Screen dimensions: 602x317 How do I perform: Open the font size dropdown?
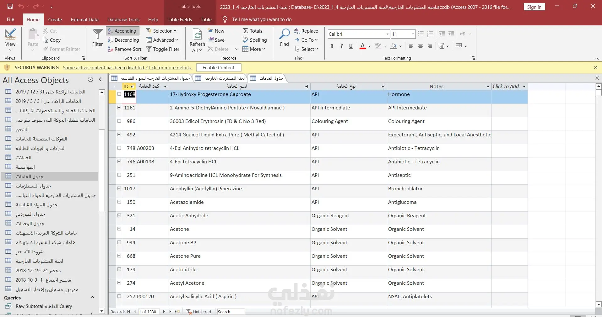pyautogui.click(x=413, y=34)
